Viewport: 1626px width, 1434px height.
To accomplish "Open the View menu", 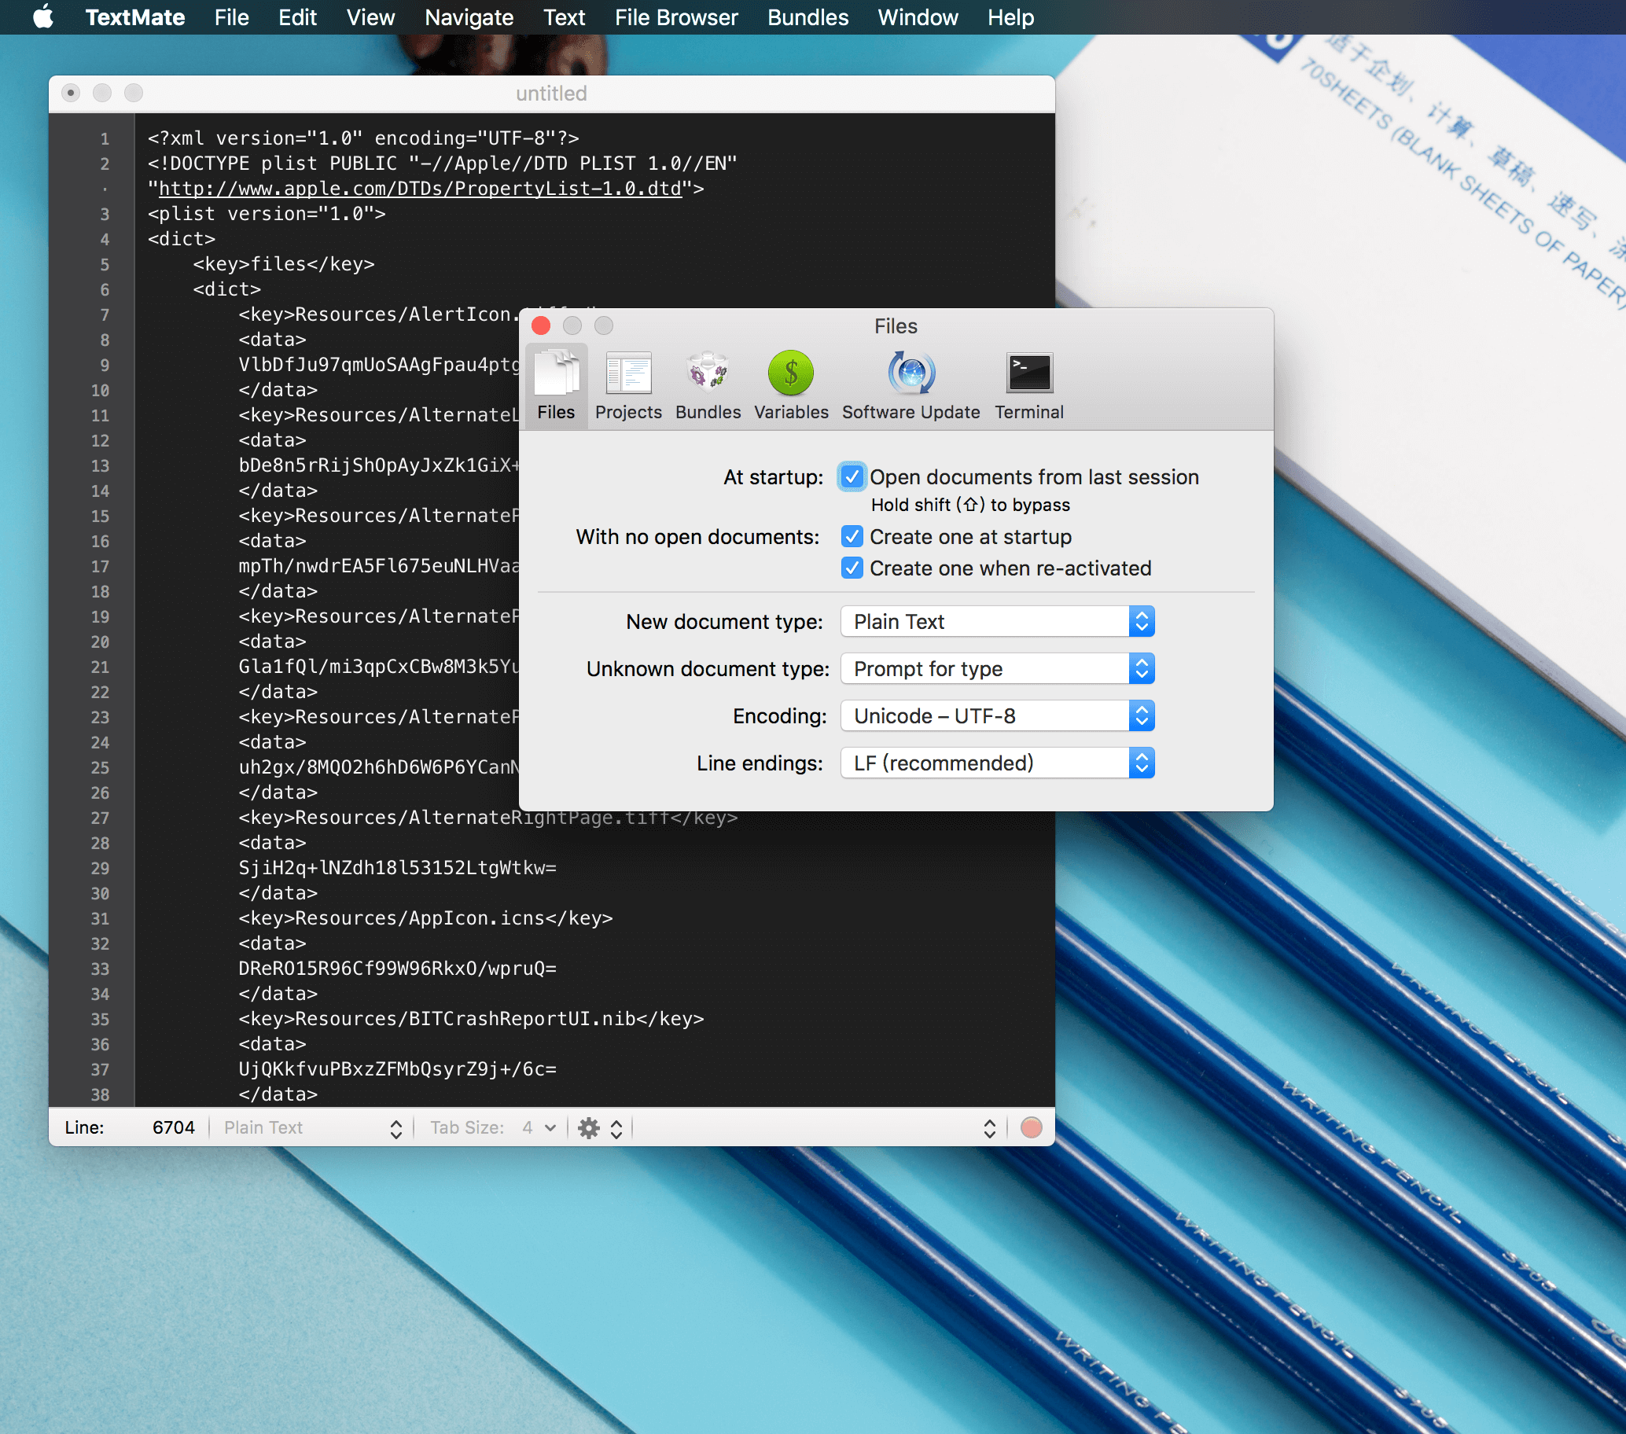I will 370,17.
